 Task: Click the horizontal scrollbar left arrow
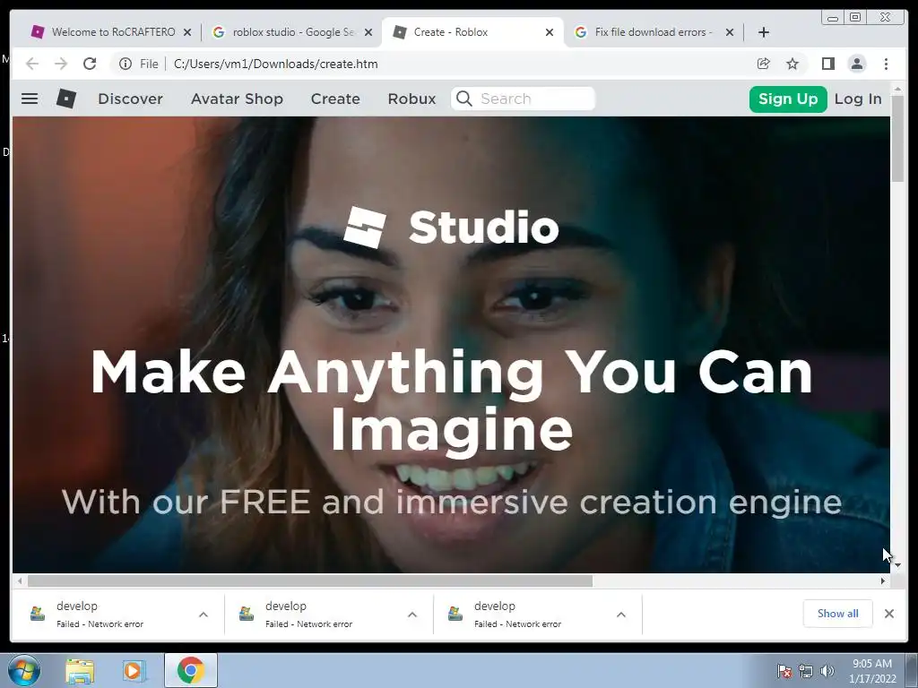(20, 580)
